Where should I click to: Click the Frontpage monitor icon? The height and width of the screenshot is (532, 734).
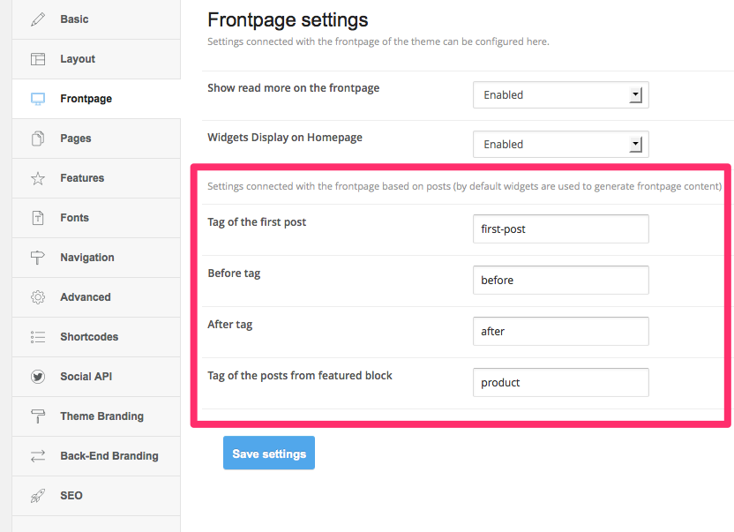[38, 99]
